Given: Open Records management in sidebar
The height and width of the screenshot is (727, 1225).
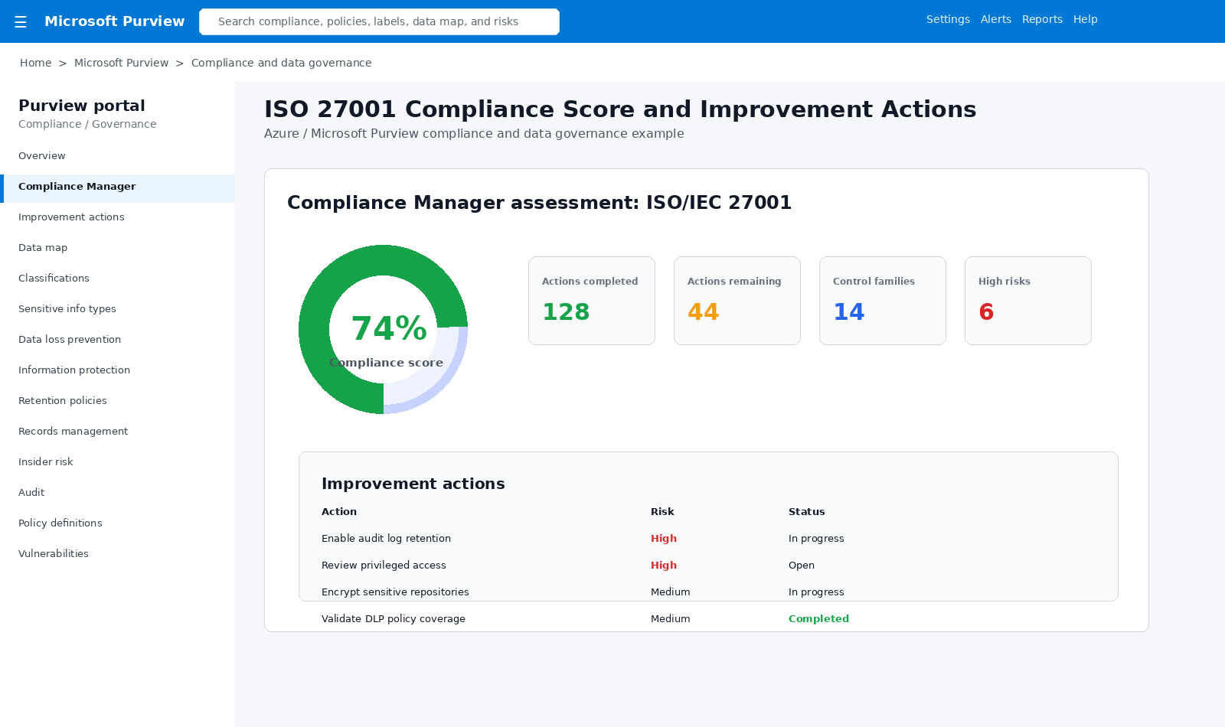Looking at the screenshot, I should pos(117,432).
